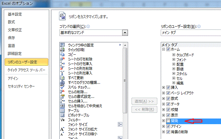Uncheck the 挿入 tab checkbox
The image size is (221, 139).
[x=168, y=88]
